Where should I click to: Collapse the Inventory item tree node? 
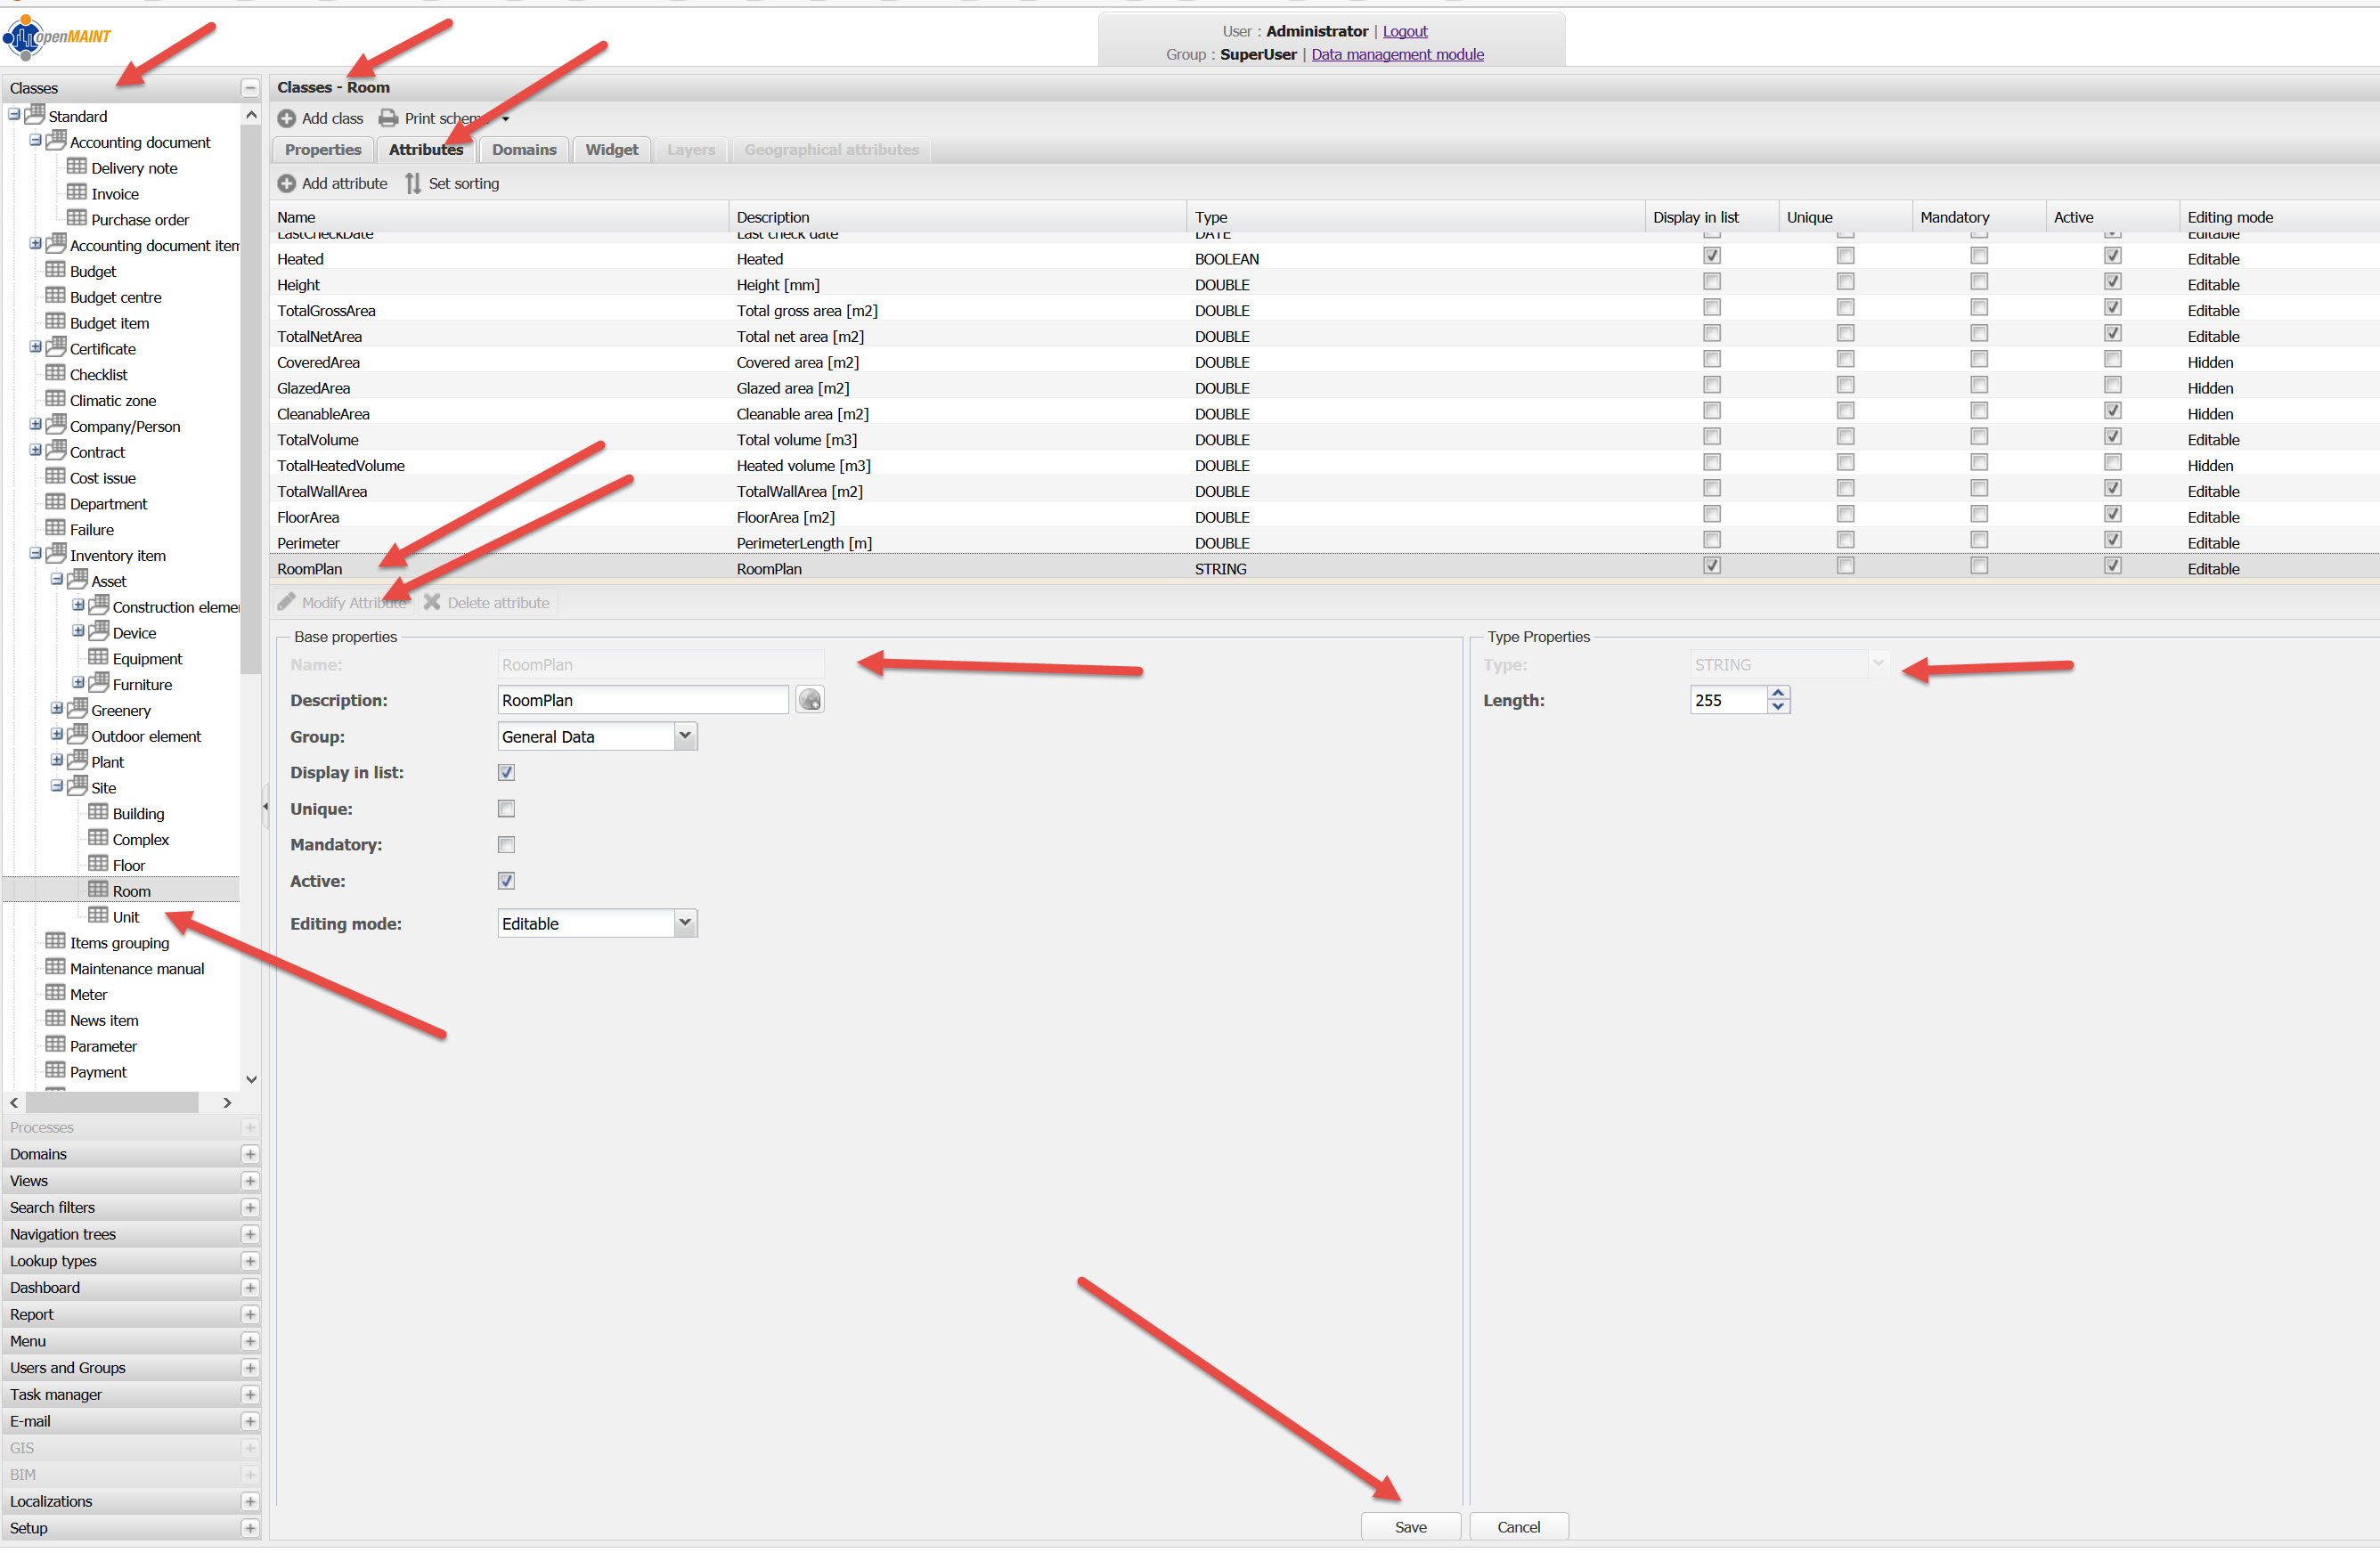click(x=35, y=555)
